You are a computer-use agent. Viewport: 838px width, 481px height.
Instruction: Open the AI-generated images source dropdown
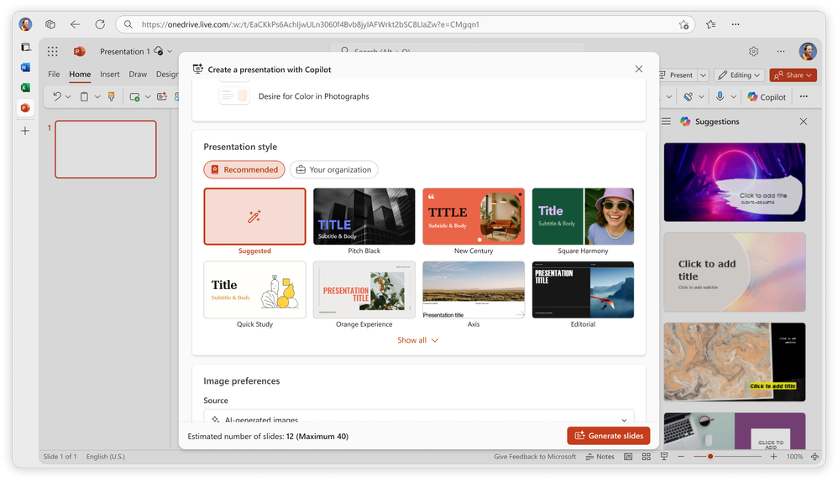click(419, 417)
